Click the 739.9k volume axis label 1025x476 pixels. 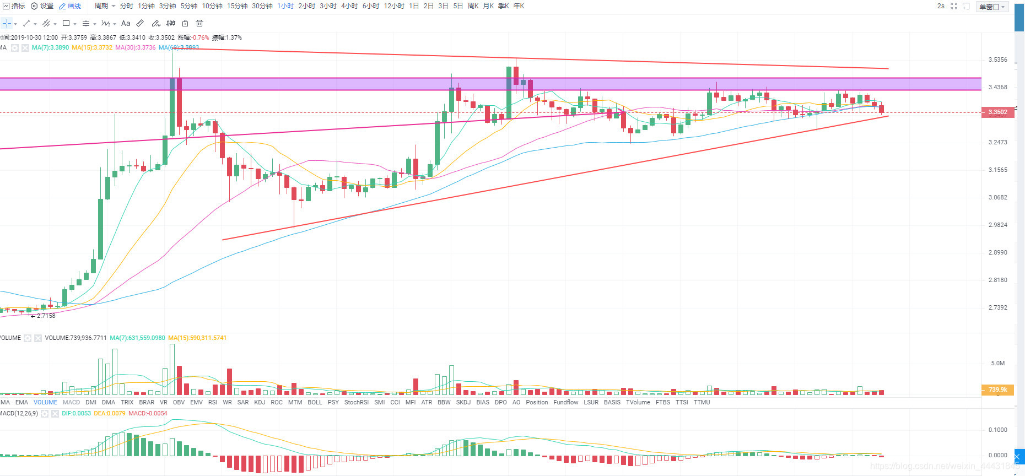997,390
